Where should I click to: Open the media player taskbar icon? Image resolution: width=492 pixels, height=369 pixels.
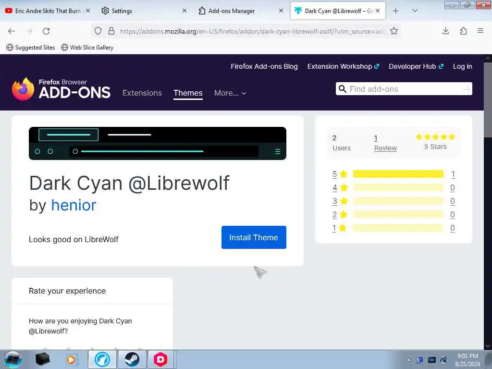click(71, 359)
